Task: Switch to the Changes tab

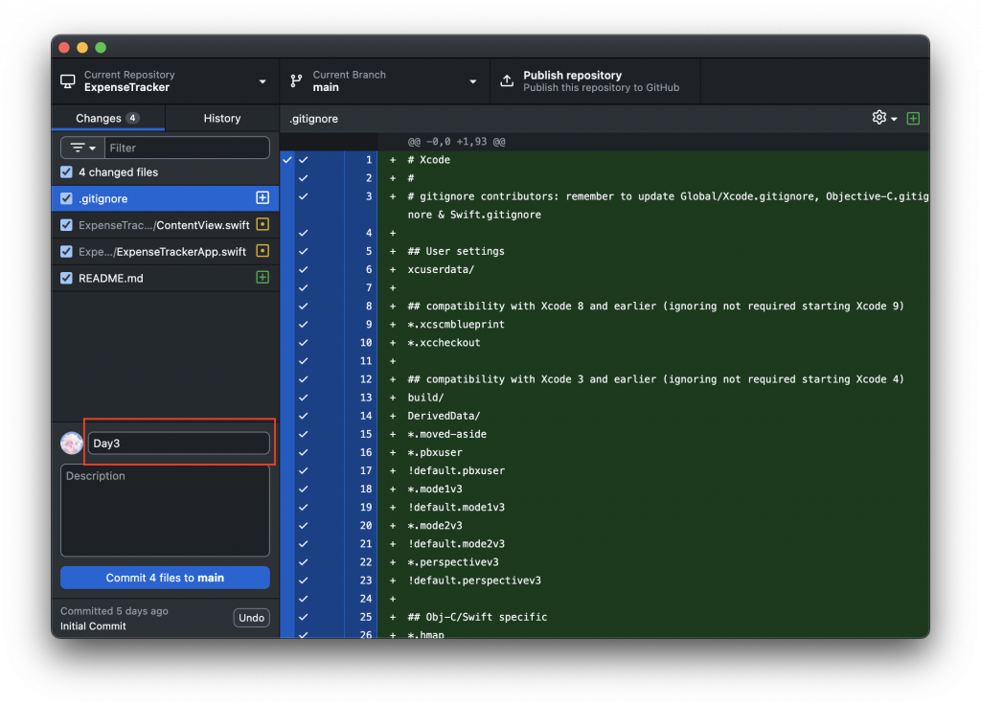Action: click(x=108, y=118)
